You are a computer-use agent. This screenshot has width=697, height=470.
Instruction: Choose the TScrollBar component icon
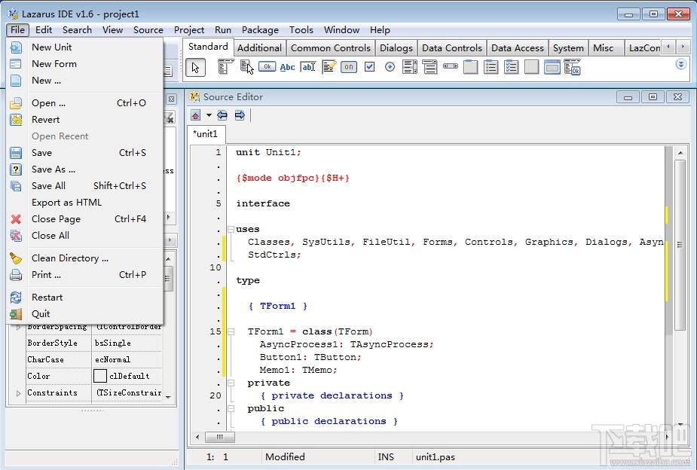451,66
